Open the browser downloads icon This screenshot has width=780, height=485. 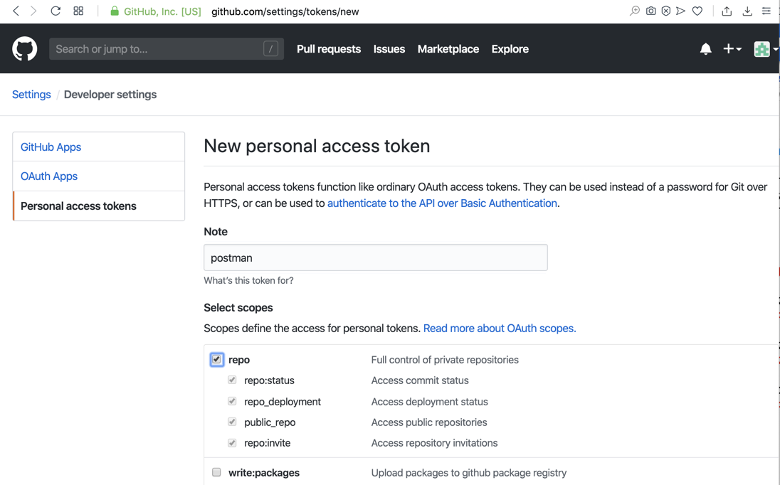point(747,11)
